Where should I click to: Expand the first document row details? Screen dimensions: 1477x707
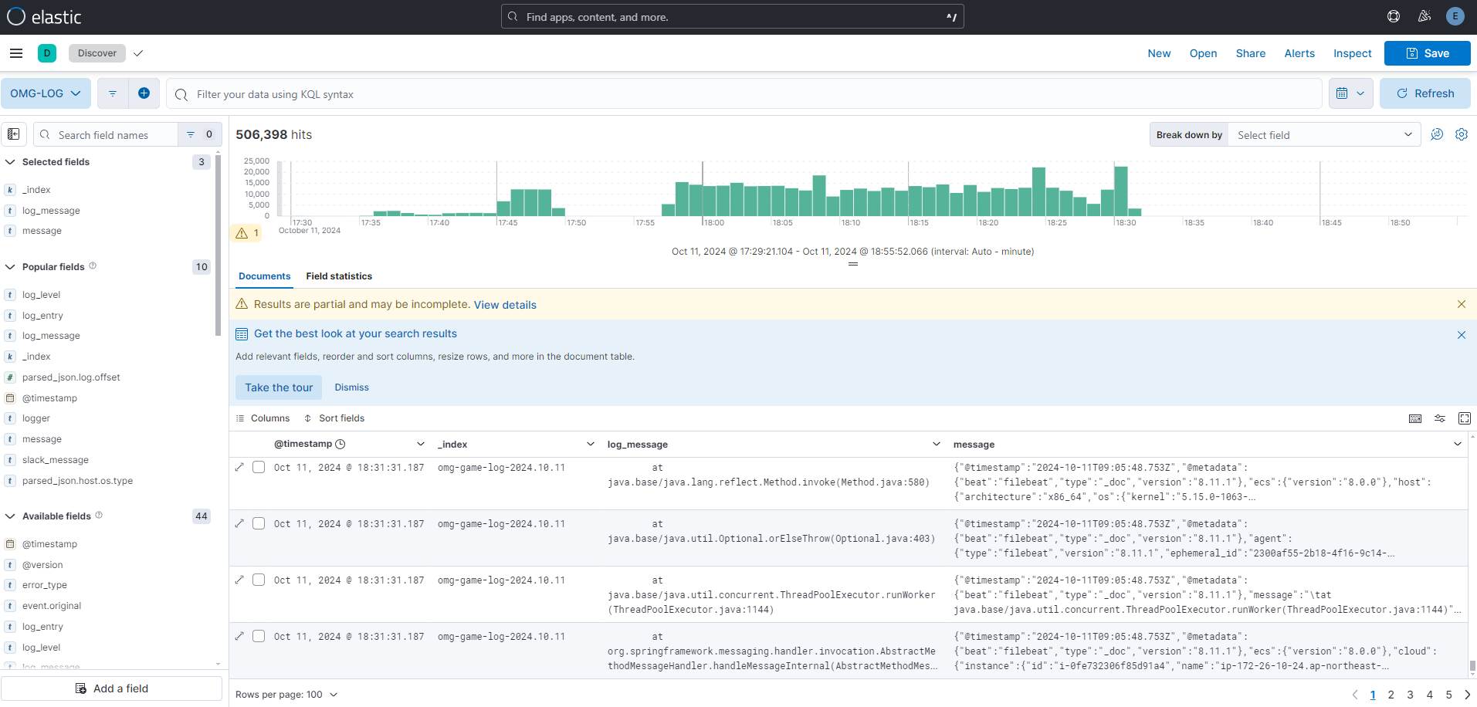click(x=239, y=467)
